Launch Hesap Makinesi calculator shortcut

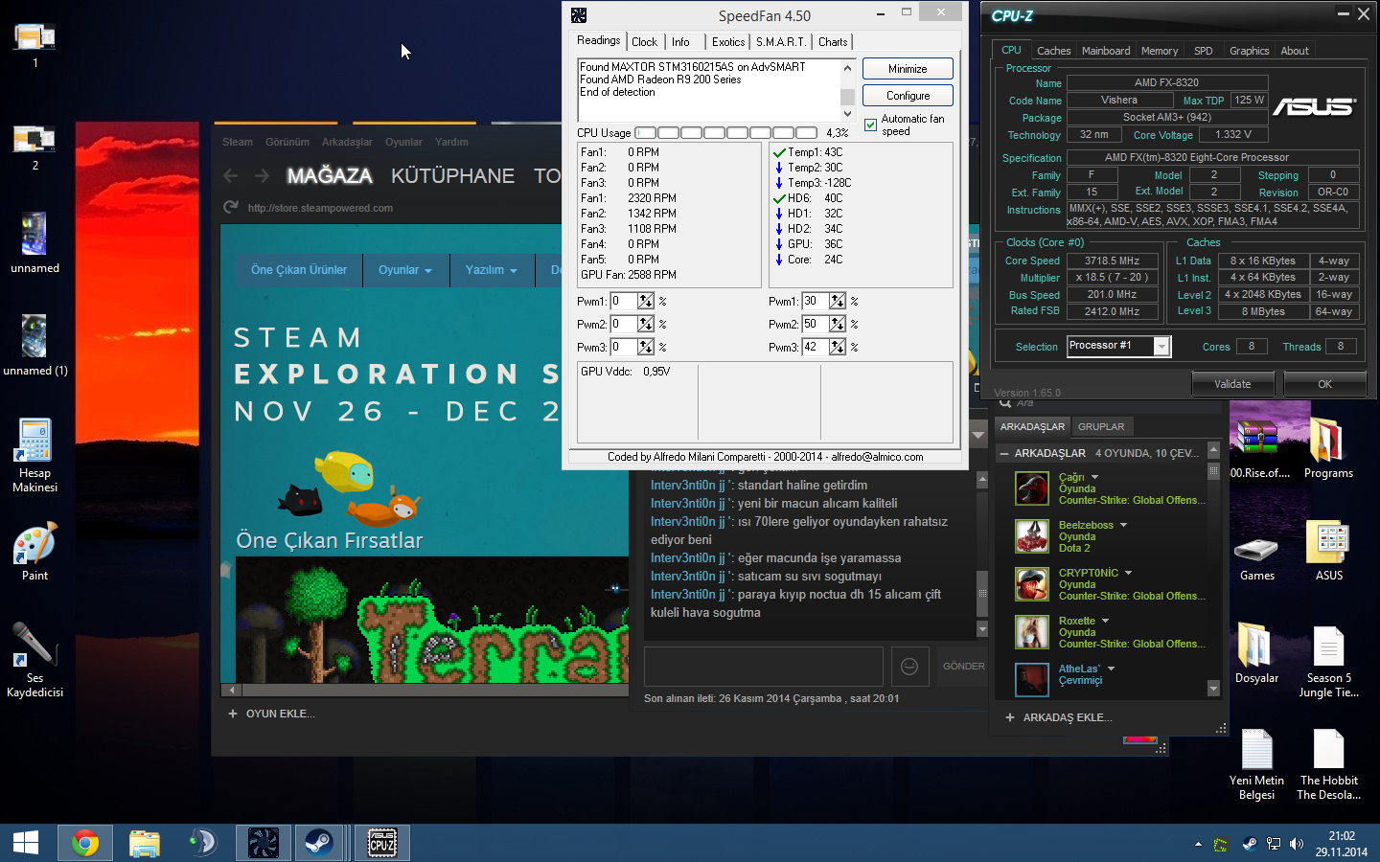point(34,456)
